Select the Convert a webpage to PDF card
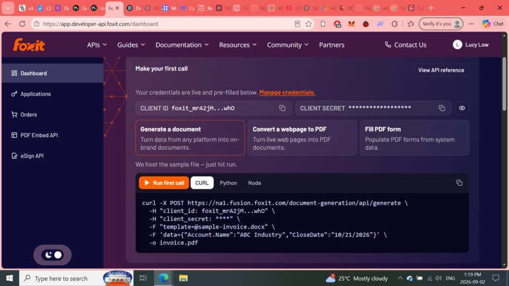Viewport: 509px width, 286px height. 302,138
